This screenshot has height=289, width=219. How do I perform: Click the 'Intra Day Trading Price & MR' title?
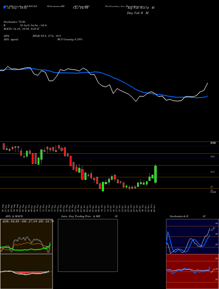click(81, 216)
